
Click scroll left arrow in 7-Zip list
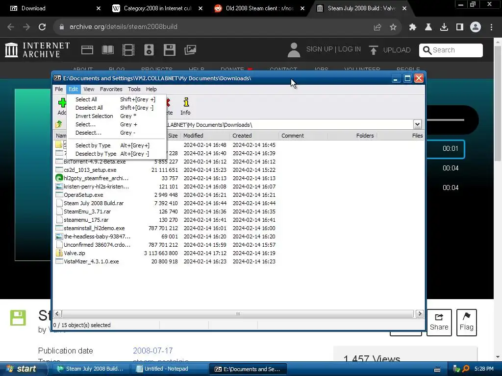(x=57, y=314)
